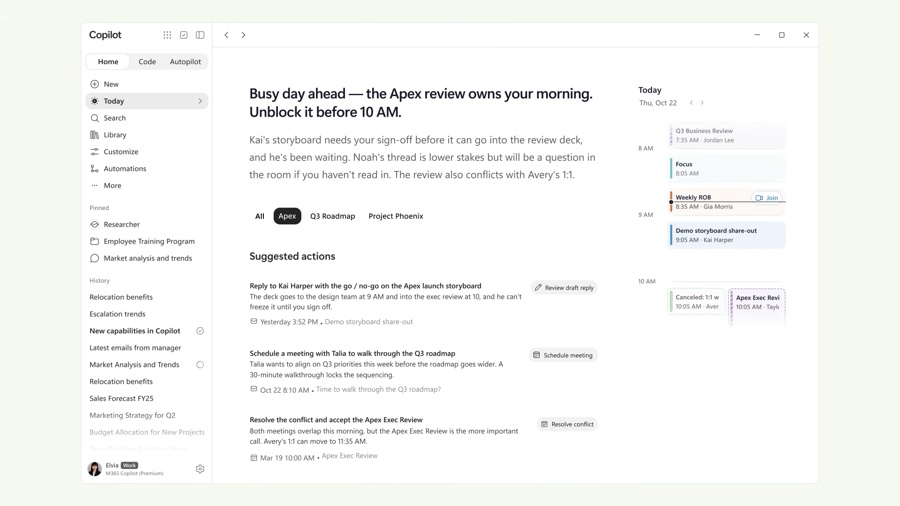Click the tasks checkmark icon in header
Image resolution: width=900 pixels, height=506 pixels.
(184, 35)
